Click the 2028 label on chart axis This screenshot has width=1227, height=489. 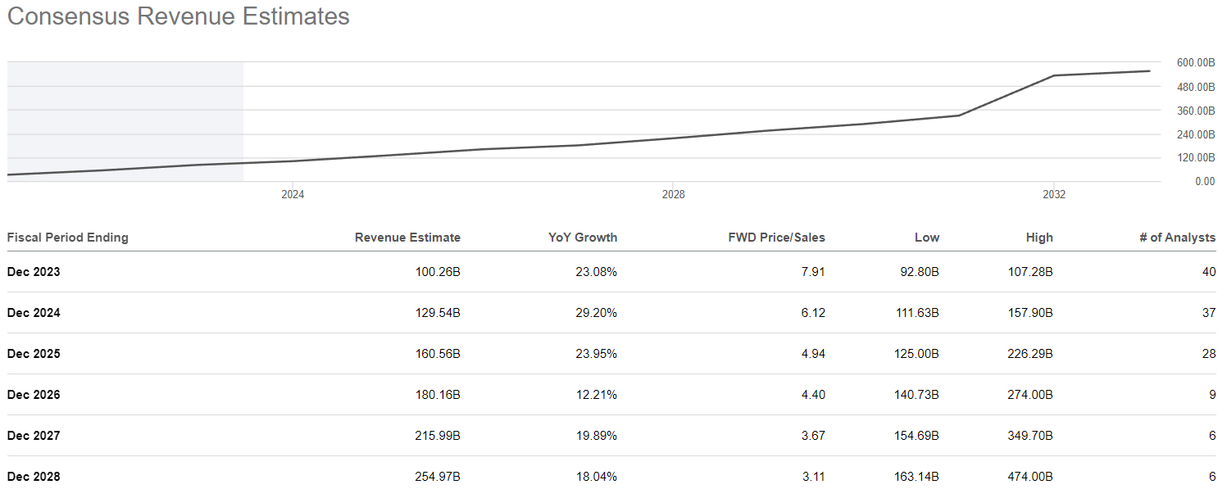pyautogui.click(x=673, y=195)
